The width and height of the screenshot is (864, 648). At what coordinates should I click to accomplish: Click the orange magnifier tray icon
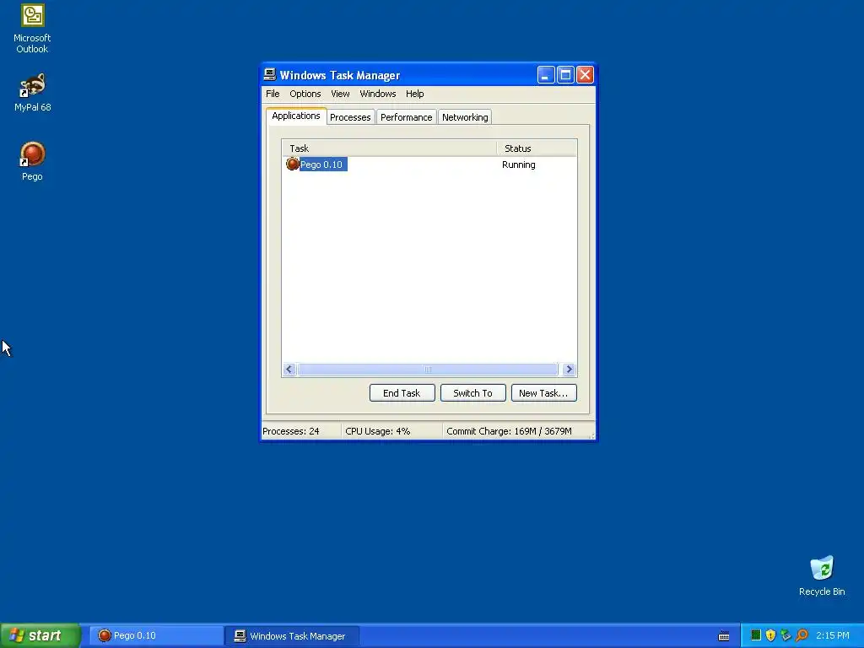802,635
